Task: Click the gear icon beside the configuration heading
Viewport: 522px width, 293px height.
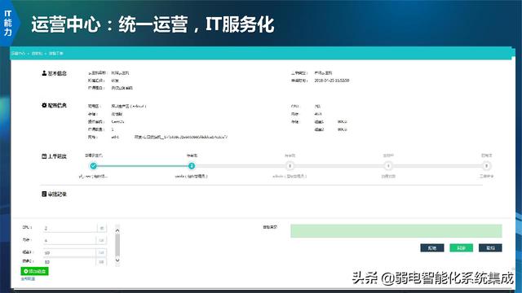Action: [x=44, y=105]
